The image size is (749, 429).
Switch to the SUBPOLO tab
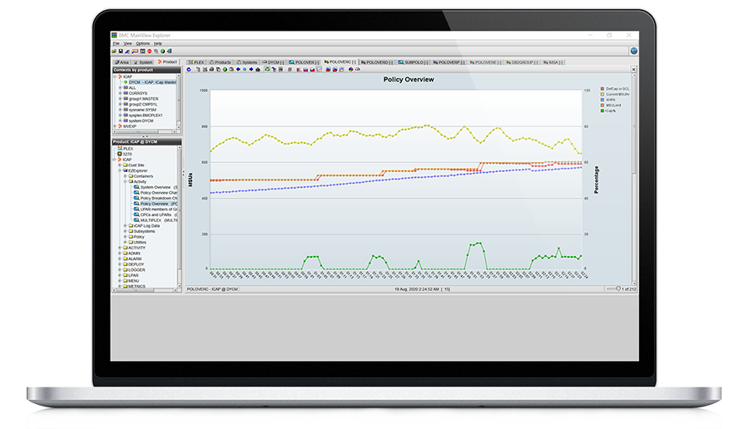tap(414, 62)
